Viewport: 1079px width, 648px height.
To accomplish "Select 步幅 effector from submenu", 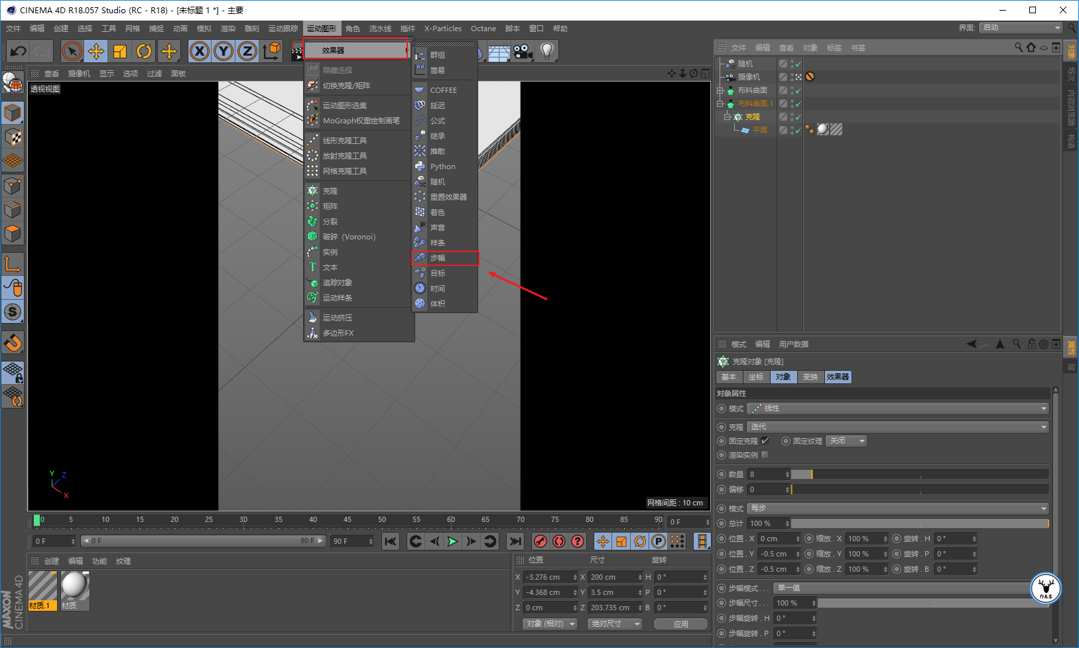I will point(445,258).
